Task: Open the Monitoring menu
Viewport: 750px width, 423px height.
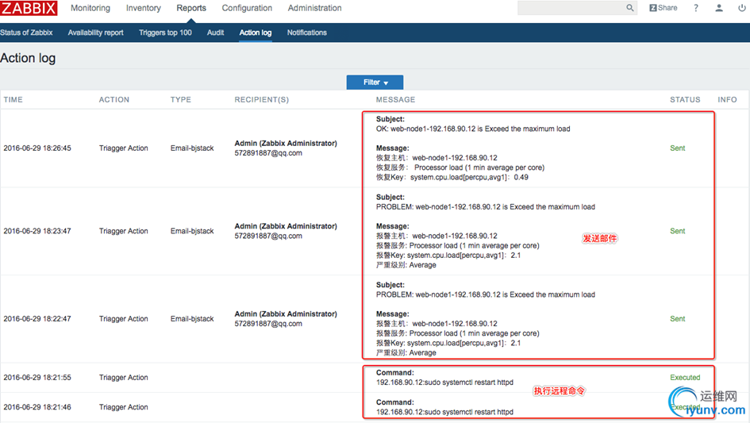Action: point(90,8)
